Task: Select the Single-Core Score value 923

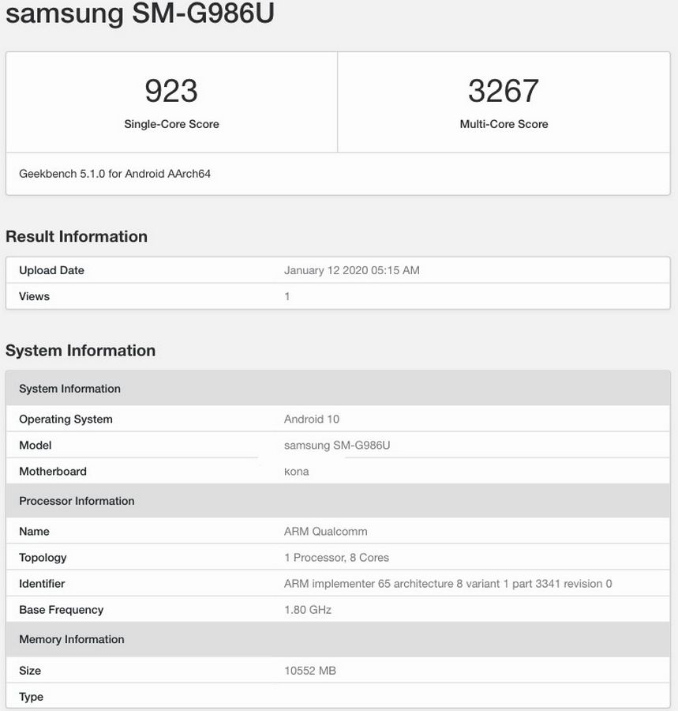Action: pyautogui.click(x=170, y=90)
